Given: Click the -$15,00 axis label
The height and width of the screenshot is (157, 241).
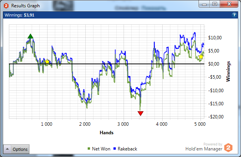Looking at the screenshot, I should (x=216, y=104).
